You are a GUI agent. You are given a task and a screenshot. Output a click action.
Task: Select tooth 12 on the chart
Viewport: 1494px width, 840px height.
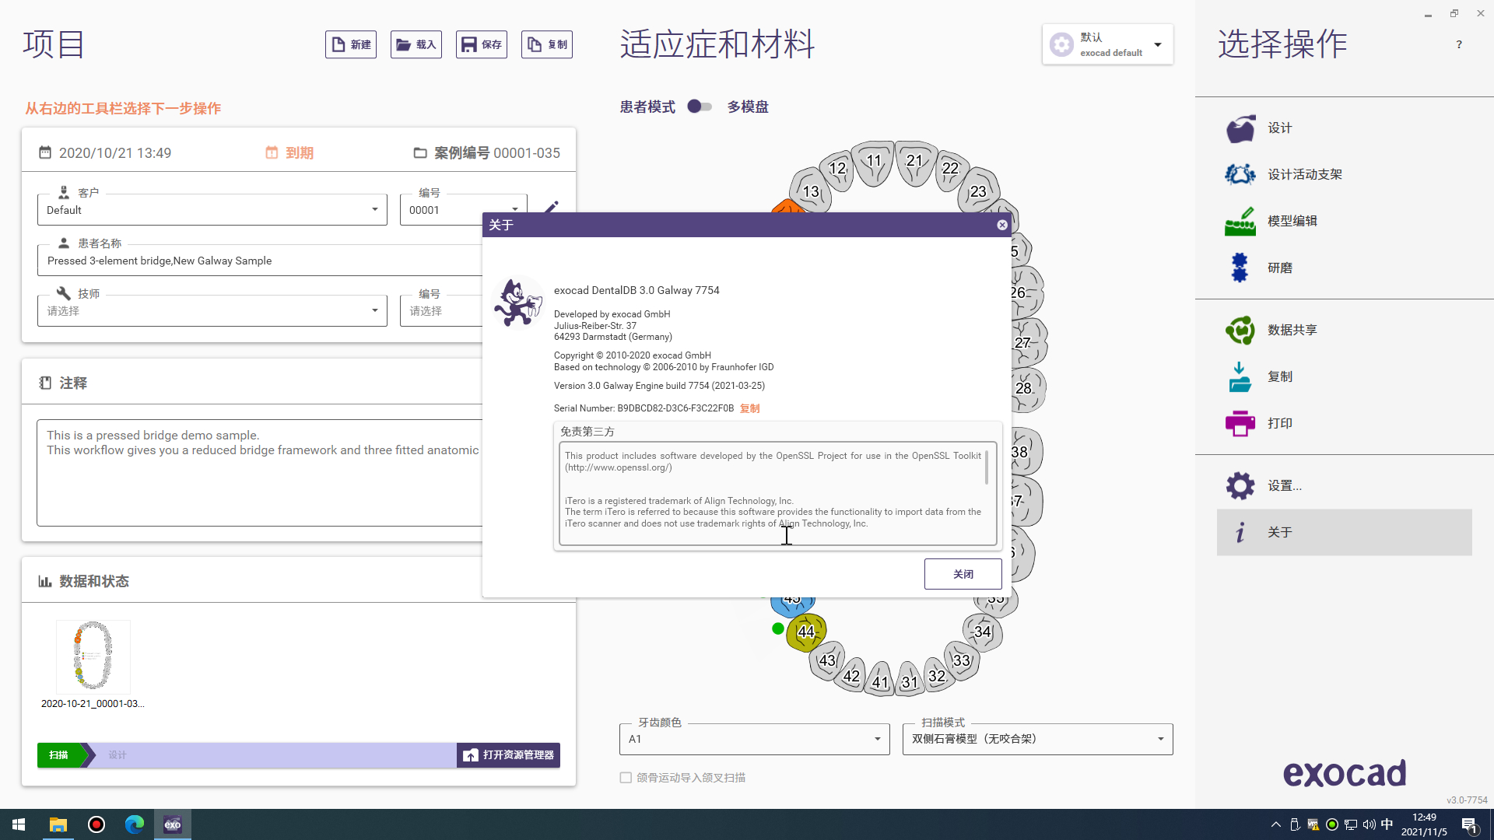[x=838, y=170]
